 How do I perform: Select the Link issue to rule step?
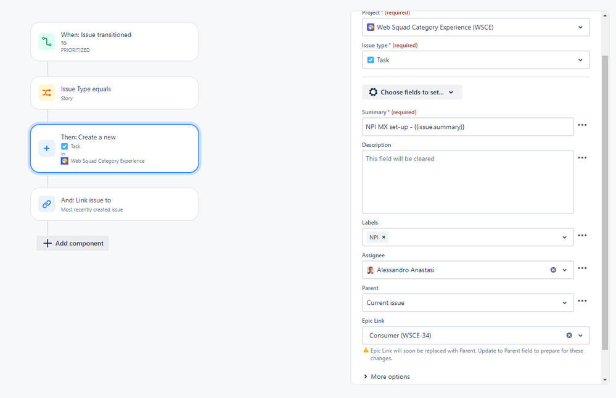[x=114, y=204]
